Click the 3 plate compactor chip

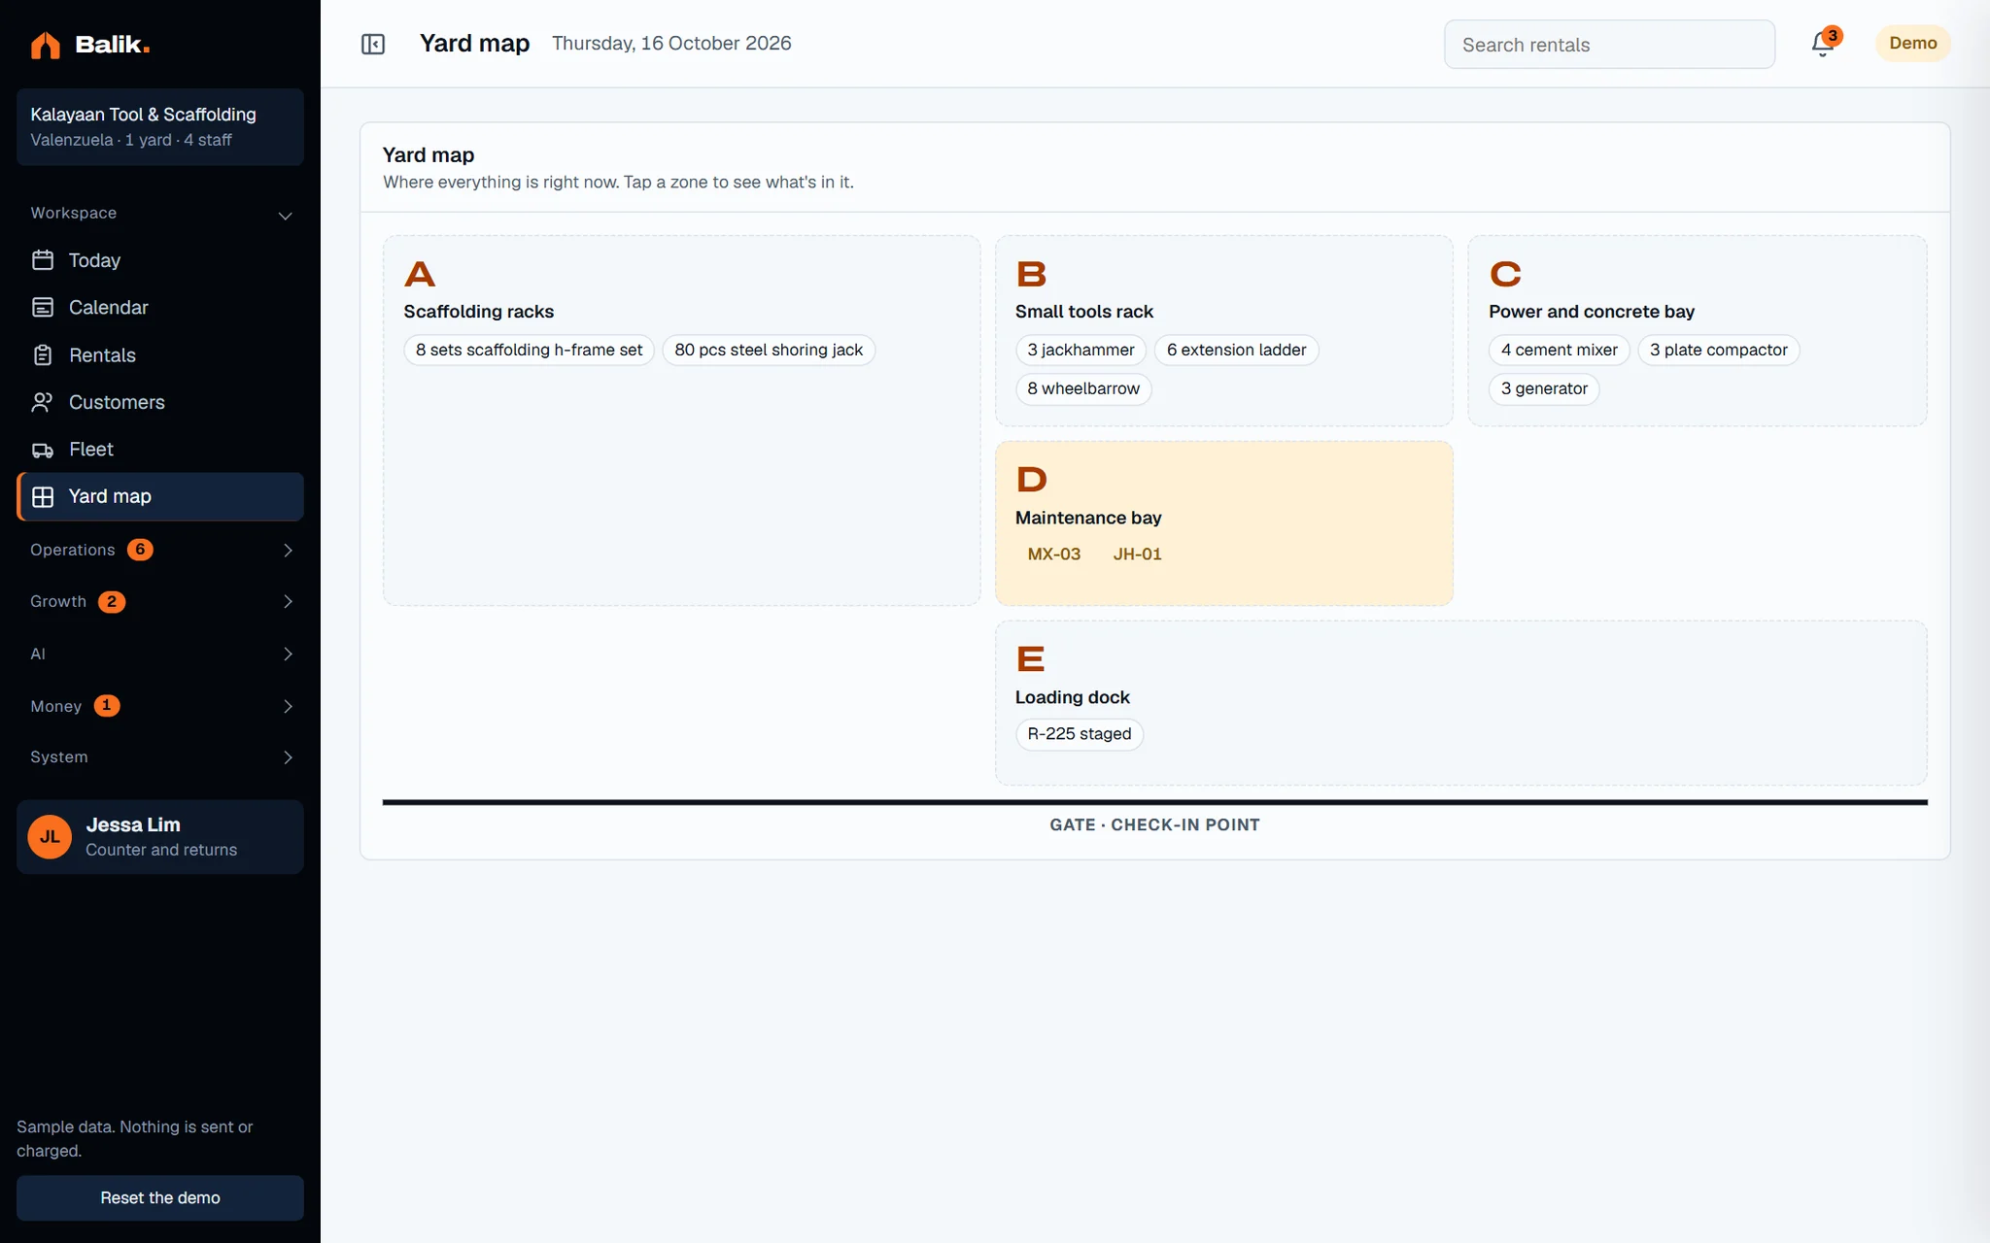click(1718, 350)
